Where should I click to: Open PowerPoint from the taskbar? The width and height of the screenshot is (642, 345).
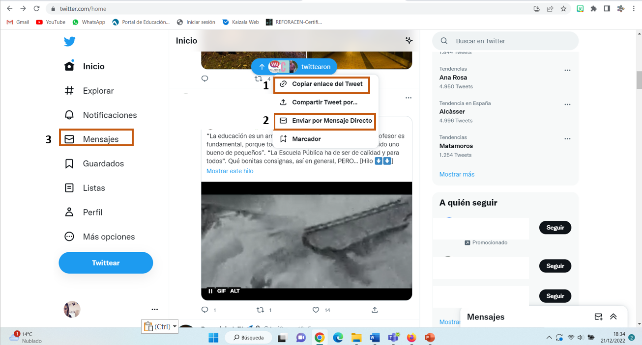click(430, 338)
